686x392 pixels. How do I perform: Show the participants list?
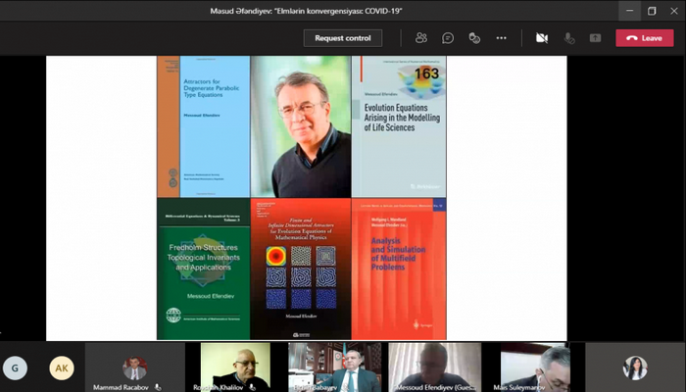[x=421, y=38]
